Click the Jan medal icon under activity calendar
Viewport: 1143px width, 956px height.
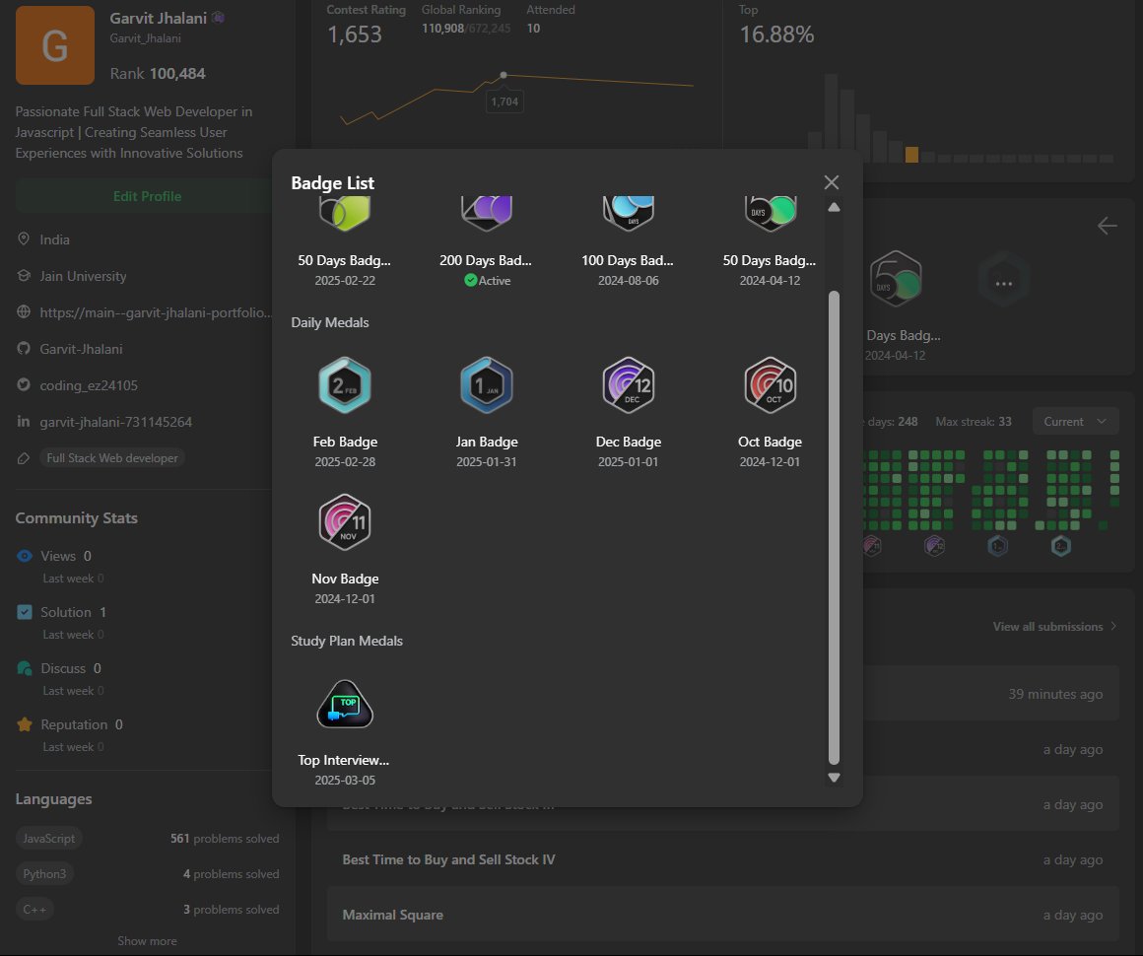(x=997, y=545)
